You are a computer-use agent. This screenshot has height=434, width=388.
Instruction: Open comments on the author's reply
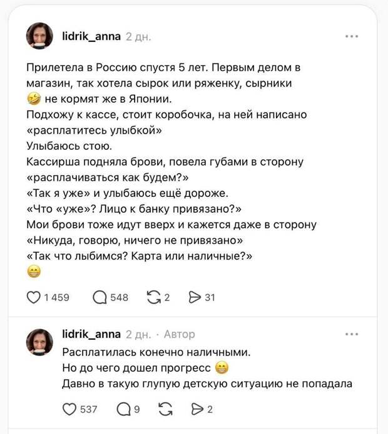tap(124, 410)
